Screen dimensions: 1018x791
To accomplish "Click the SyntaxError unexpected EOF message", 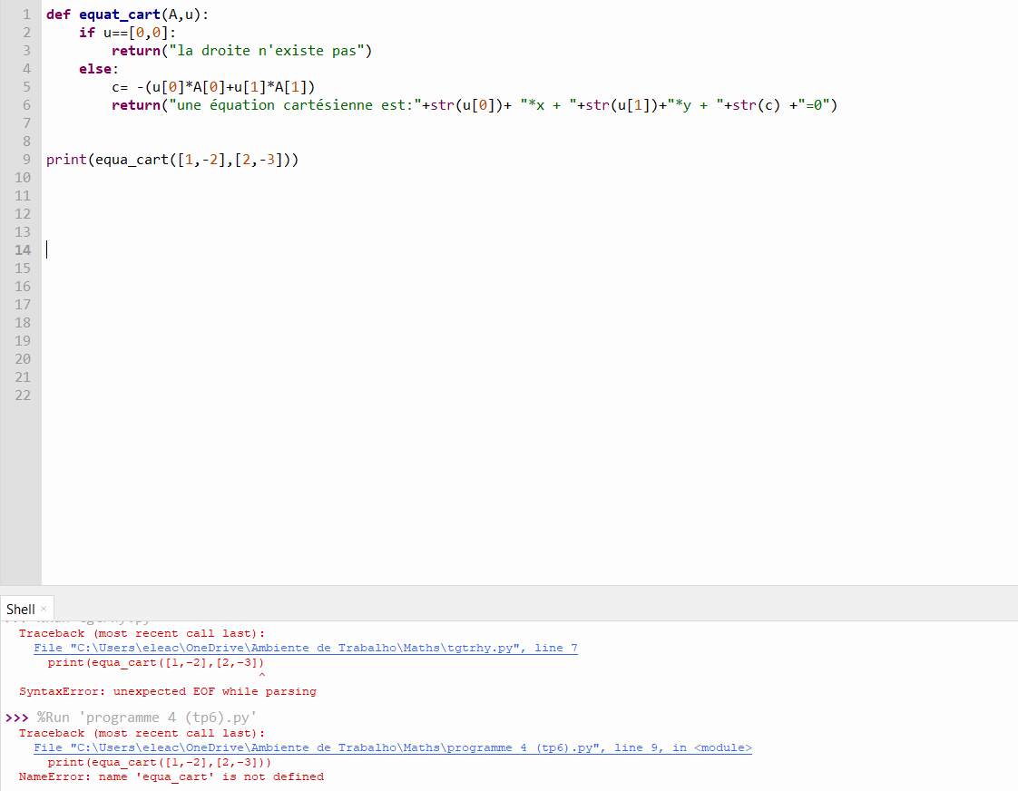I will pyautogui.click(x=168, y=691).
